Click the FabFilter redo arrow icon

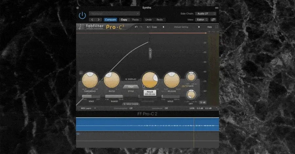(141, 27)
